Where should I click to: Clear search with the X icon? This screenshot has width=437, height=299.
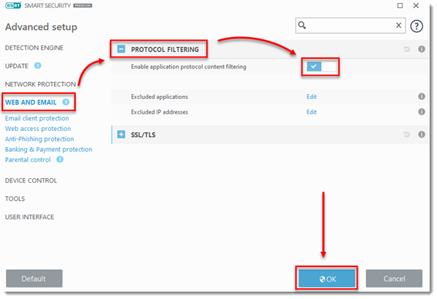[x=398, y=25]
